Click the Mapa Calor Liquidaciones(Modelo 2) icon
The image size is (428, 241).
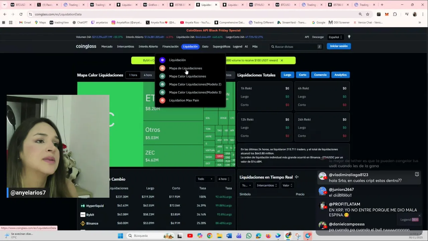click(162, 84)
